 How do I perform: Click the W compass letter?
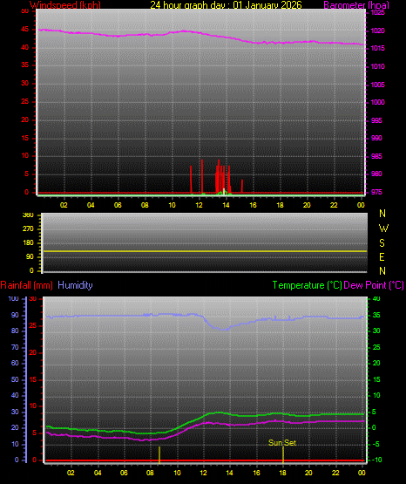tap(383, 228)
